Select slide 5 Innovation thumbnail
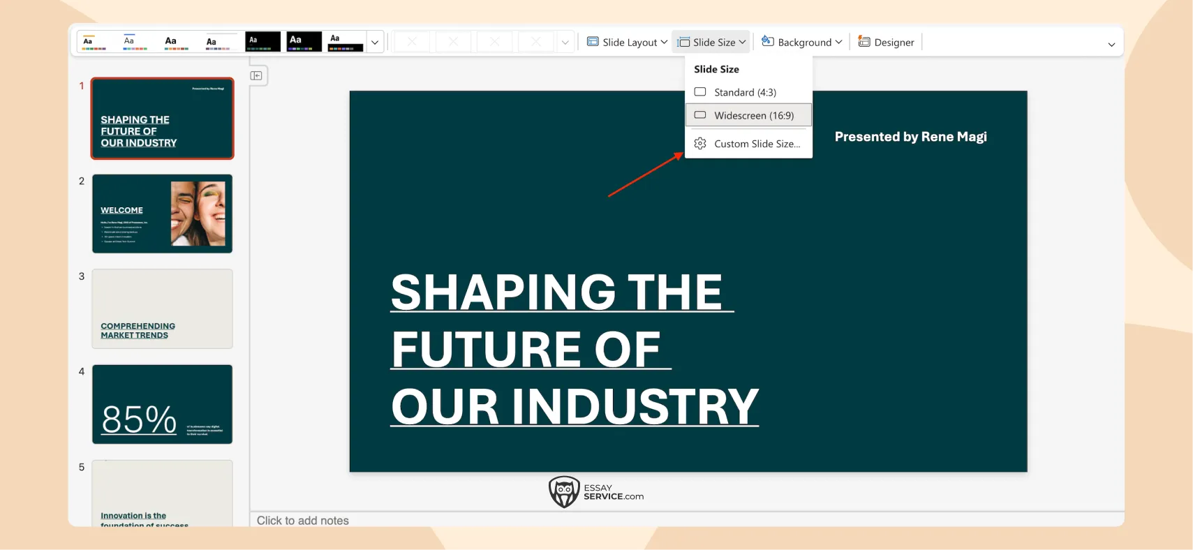 (x=162, y=493)
